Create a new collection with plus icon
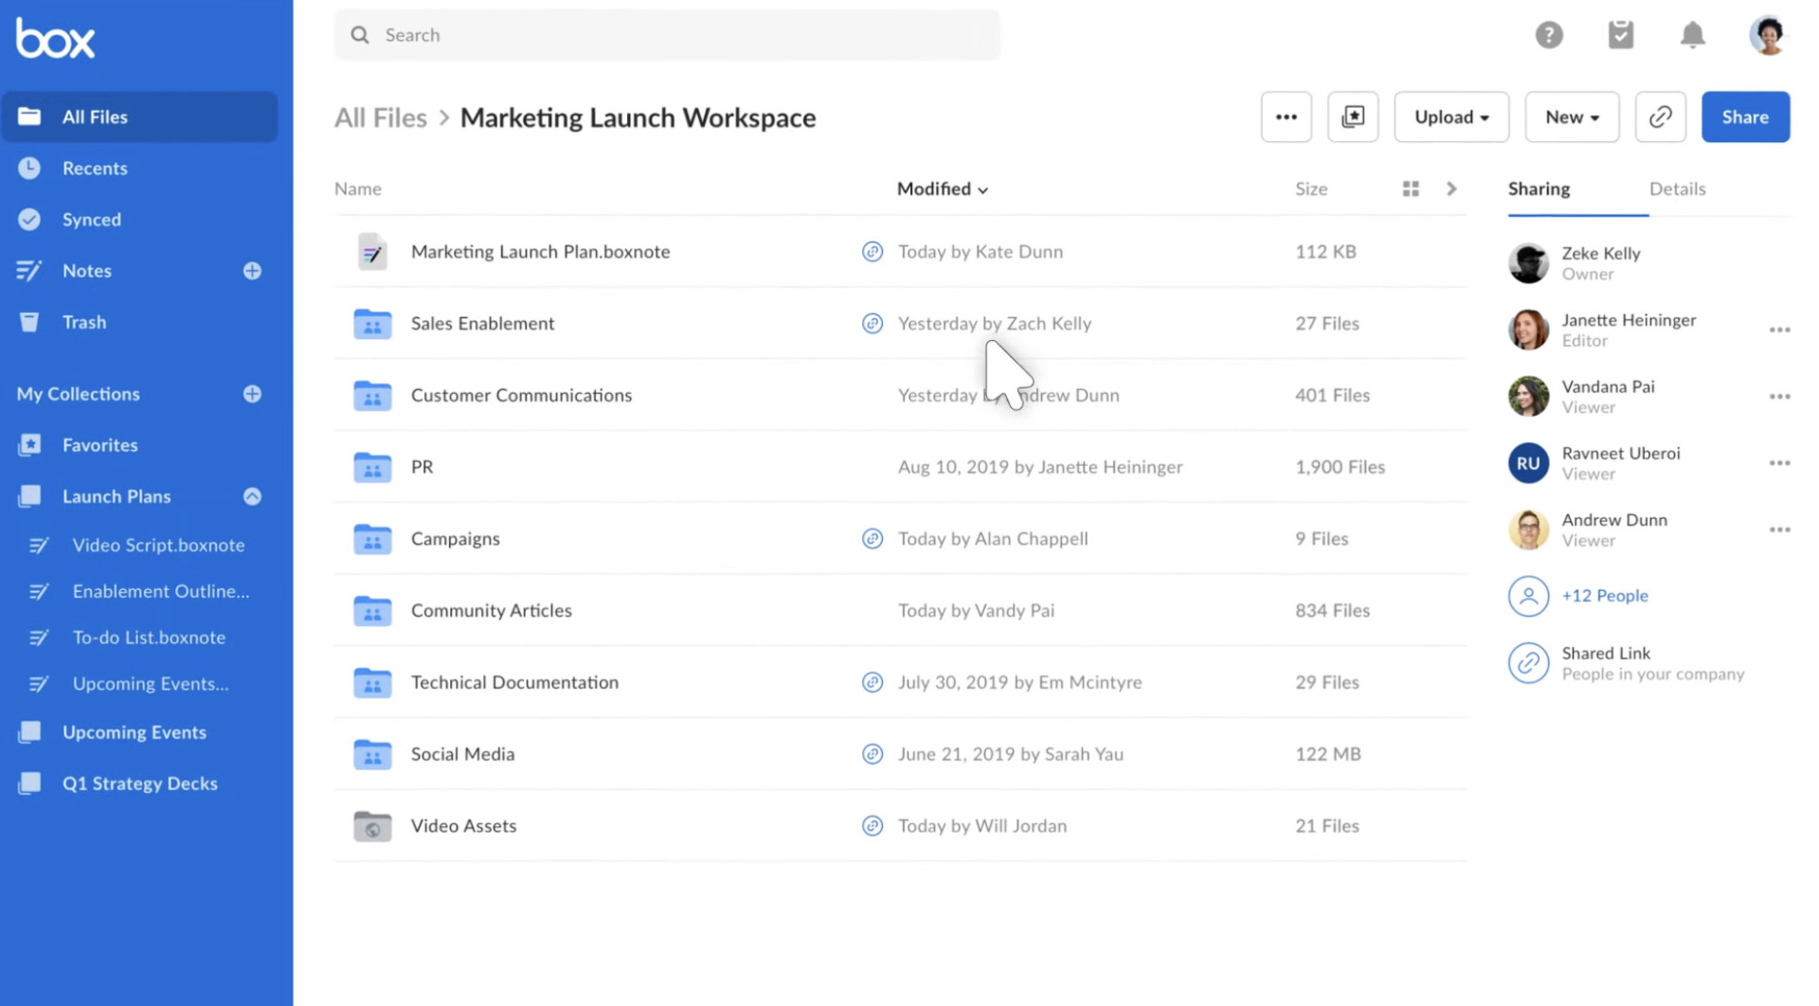 [252, 394]
